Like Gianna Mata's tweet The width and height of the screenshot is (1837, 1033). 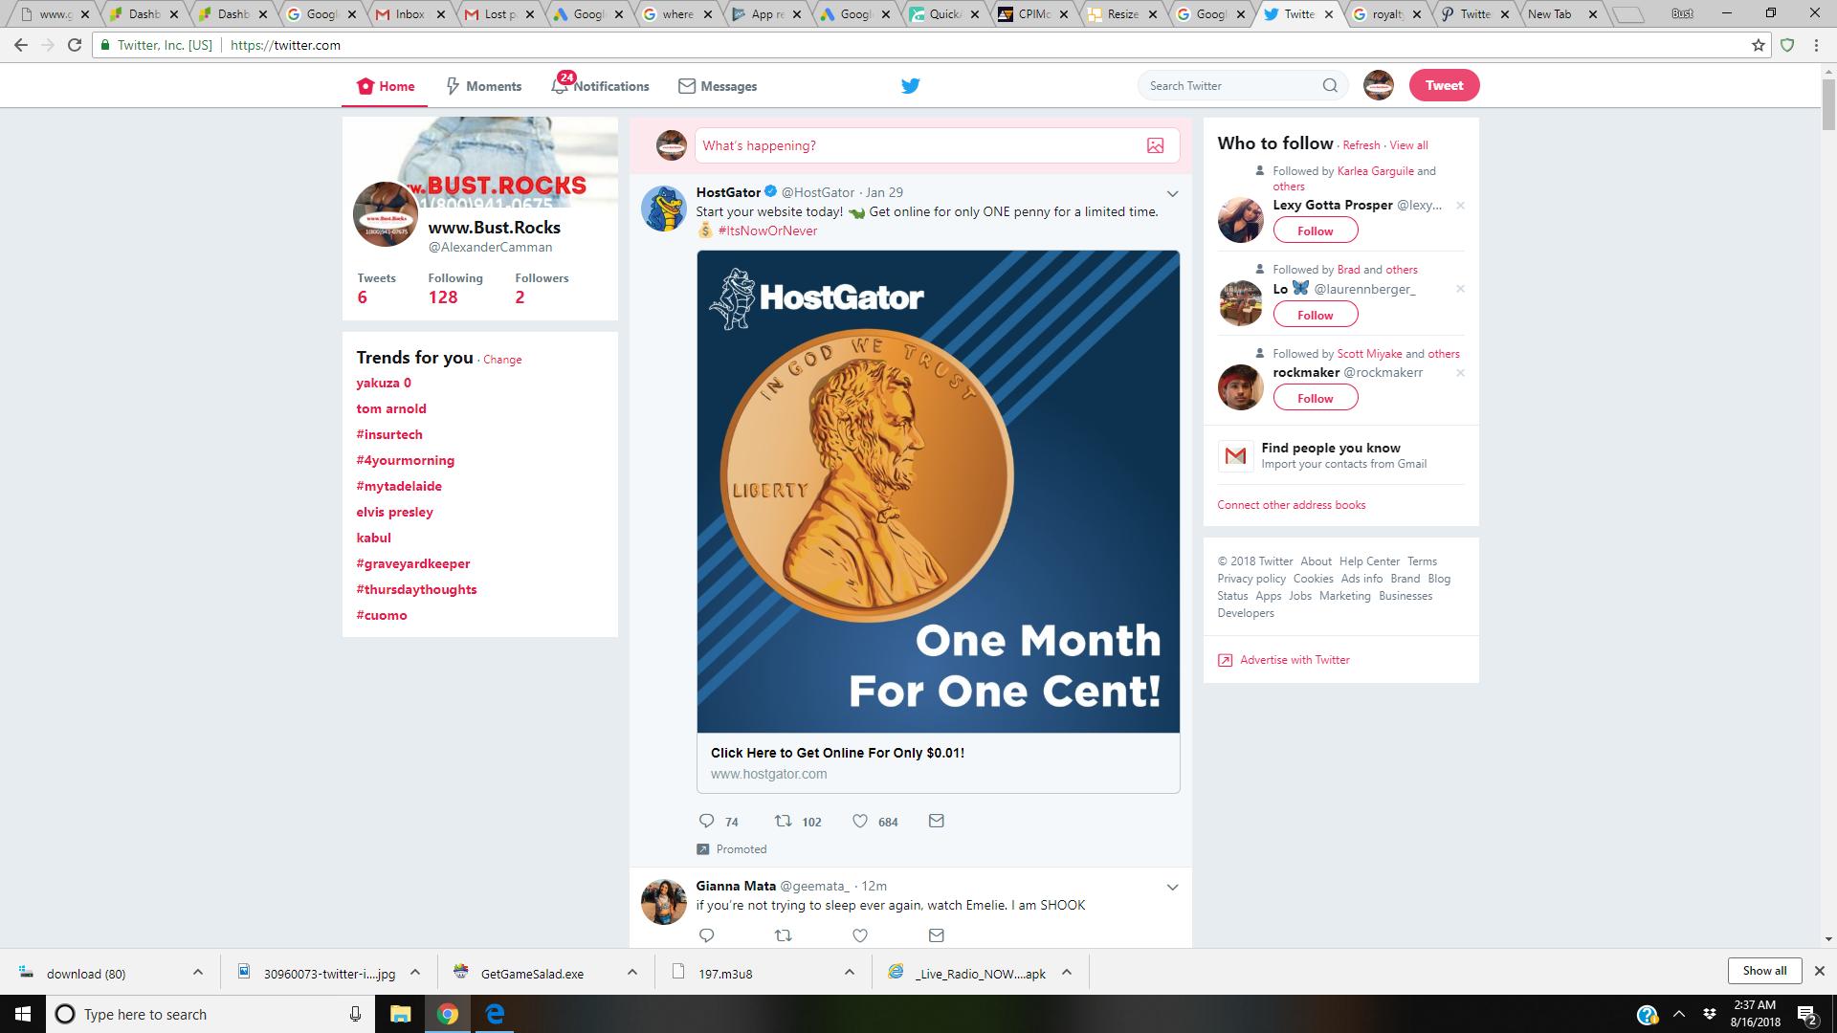click(860, 935)
